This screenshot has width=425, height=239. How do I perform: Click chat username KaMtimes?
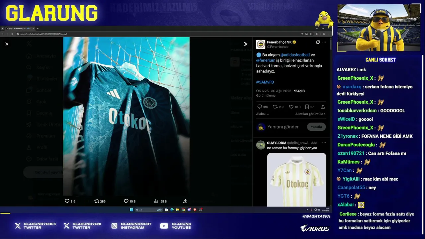(348, 162)
